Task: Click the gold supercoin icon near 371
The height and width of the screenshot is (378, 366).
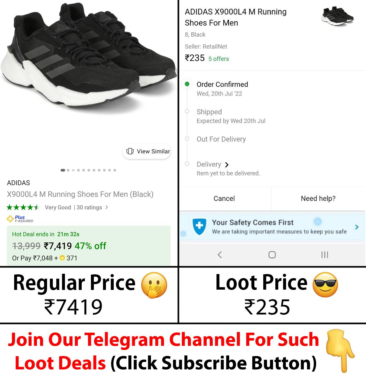Action: (x=62, y=258)
